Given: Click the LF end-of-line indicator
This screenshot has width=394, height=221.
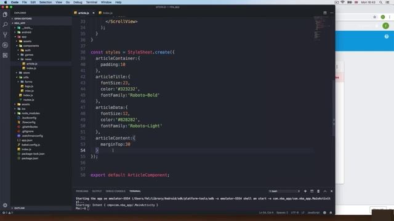Looking at the screenshot, I should point(303,212).
